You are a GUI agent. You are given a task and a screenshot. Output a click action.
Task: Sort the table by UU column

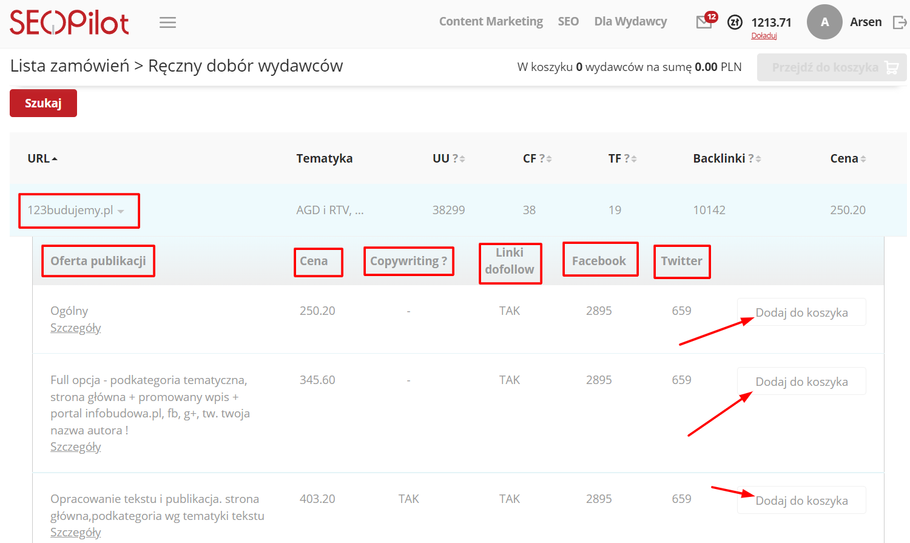pyautogui.click(x=462, y=159)
